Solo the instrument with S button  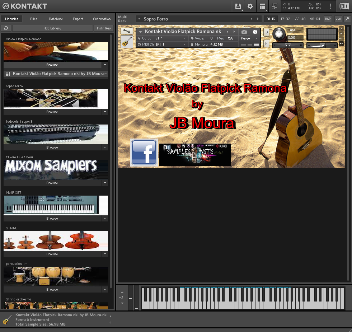[267, 32]
